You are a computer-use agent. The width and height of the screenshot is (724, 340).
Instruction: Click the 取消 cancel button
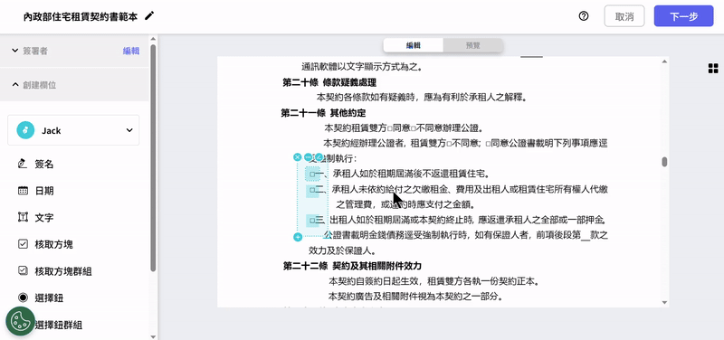tap(624, 16)
